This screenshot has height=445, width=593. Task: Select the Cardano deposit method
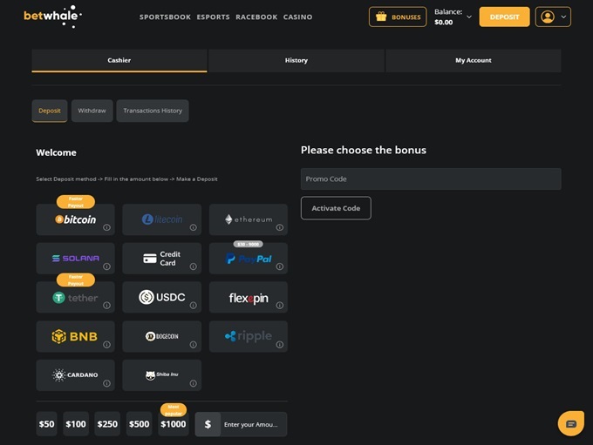pyautogui.click(x=75, y=375)
